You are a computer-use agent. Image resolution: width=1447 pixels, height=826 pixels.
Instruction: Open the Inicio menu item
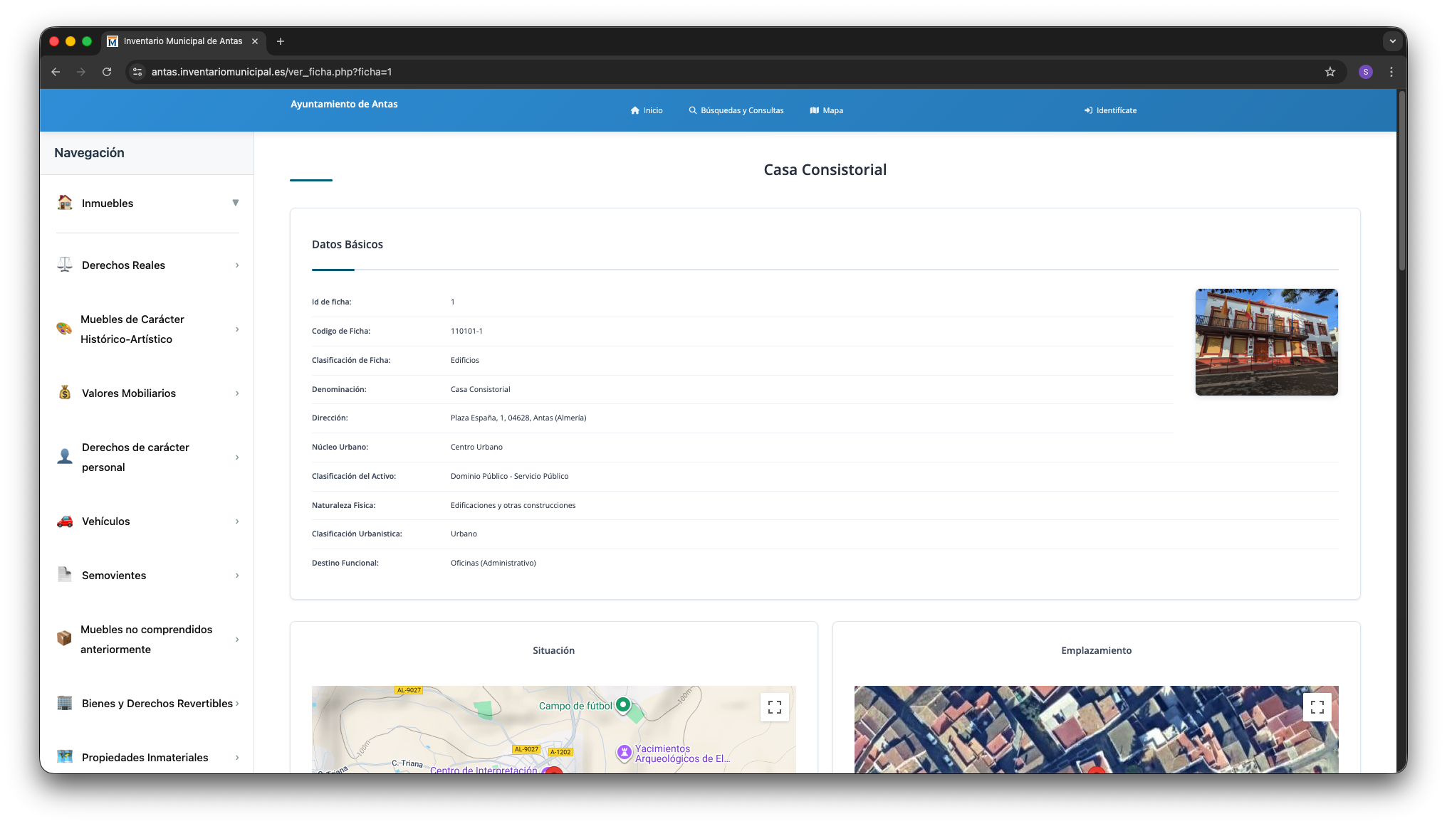[647, 110]
